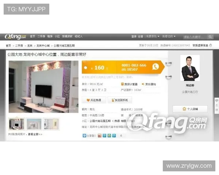Open the 首页 nav menu item

[32, 36]
